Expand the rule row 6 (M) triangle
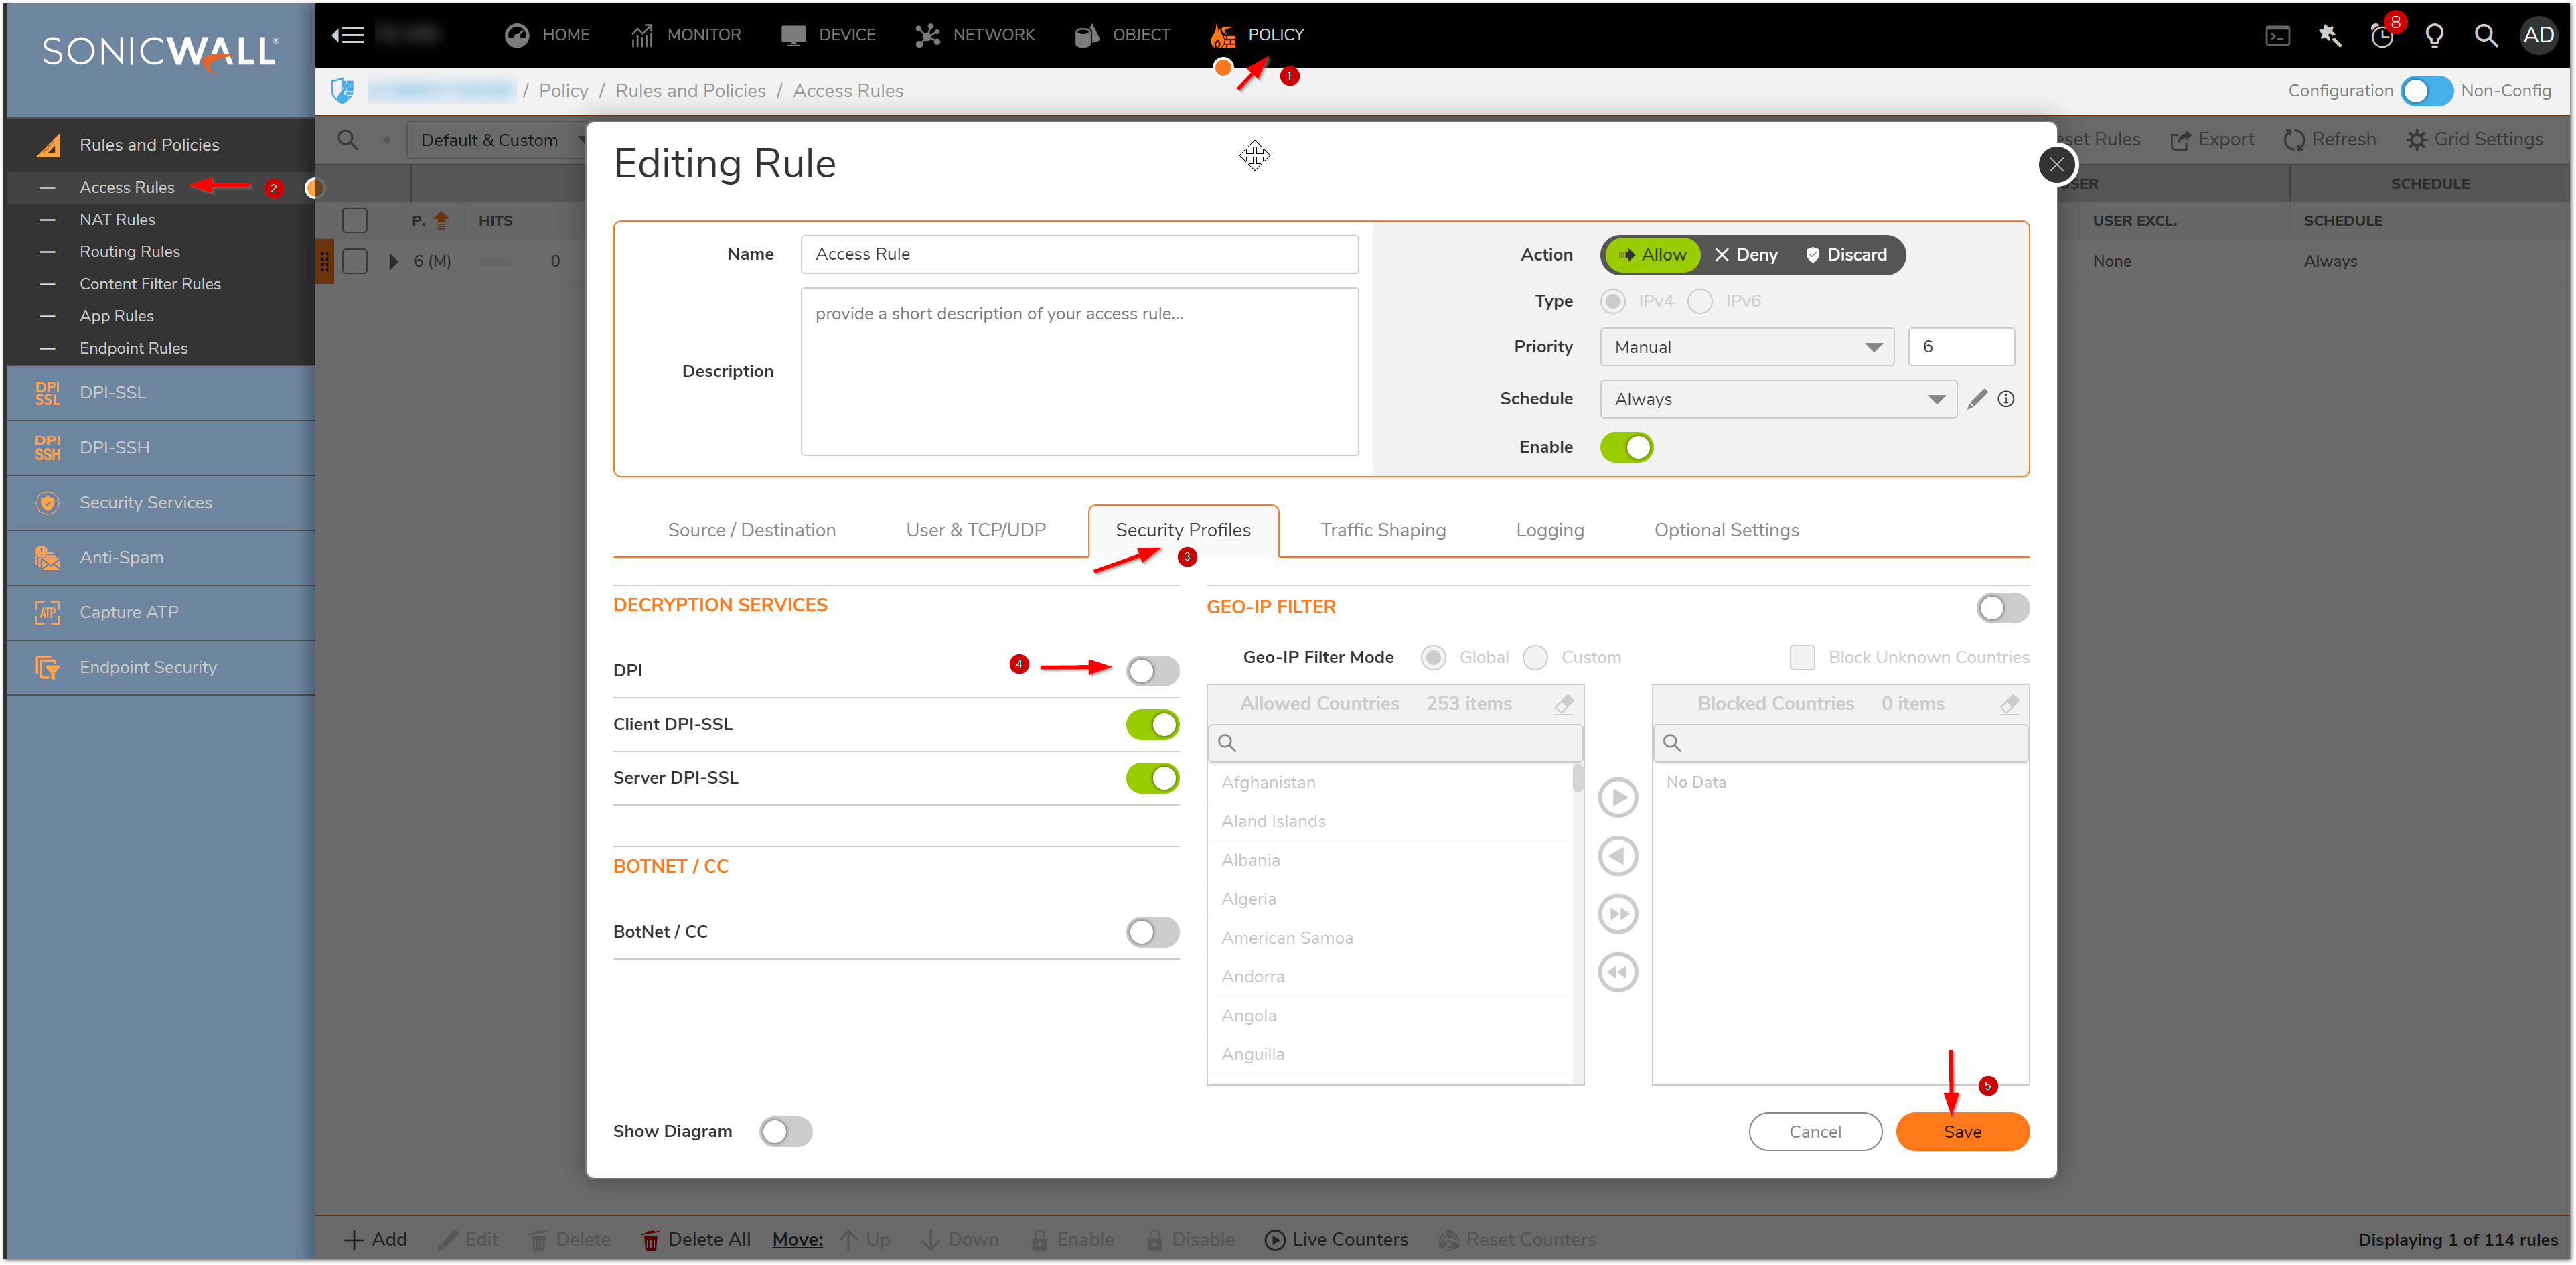 click(393, 261)
